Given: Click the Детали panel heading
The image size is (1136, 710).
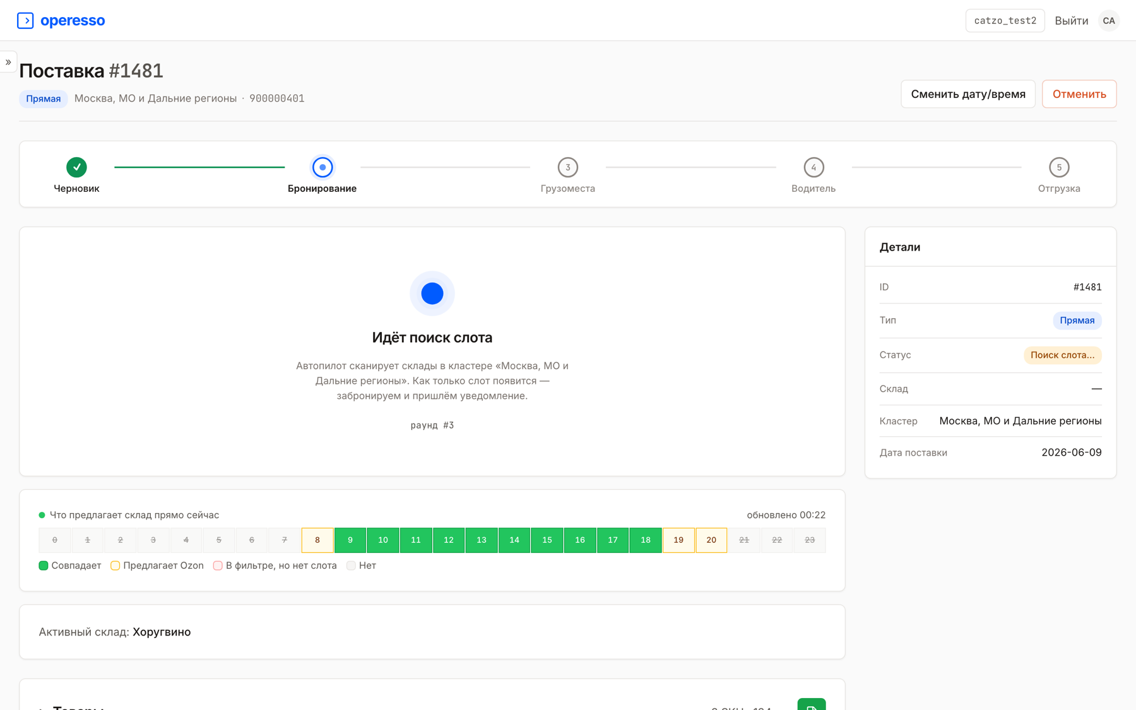Looking at the screenshot, I should [x=900, y=247].
